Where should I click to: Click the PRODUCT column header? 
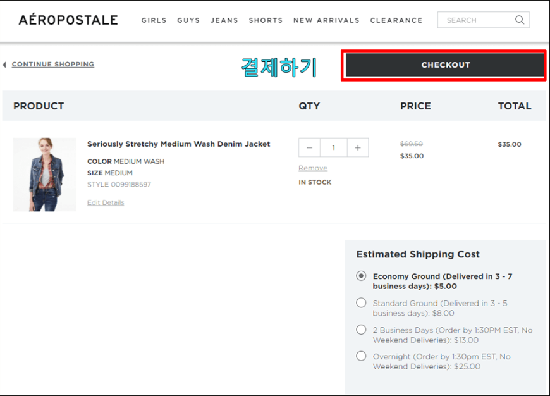pos(39,106)
